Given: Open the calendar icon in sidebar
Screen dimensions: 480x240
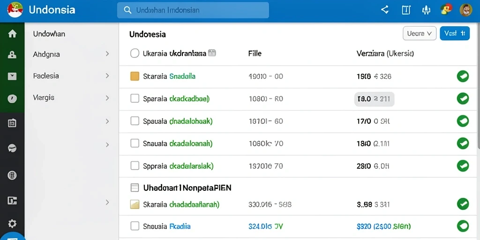Looking at the screenshot, I should click(x=12, y=123).
